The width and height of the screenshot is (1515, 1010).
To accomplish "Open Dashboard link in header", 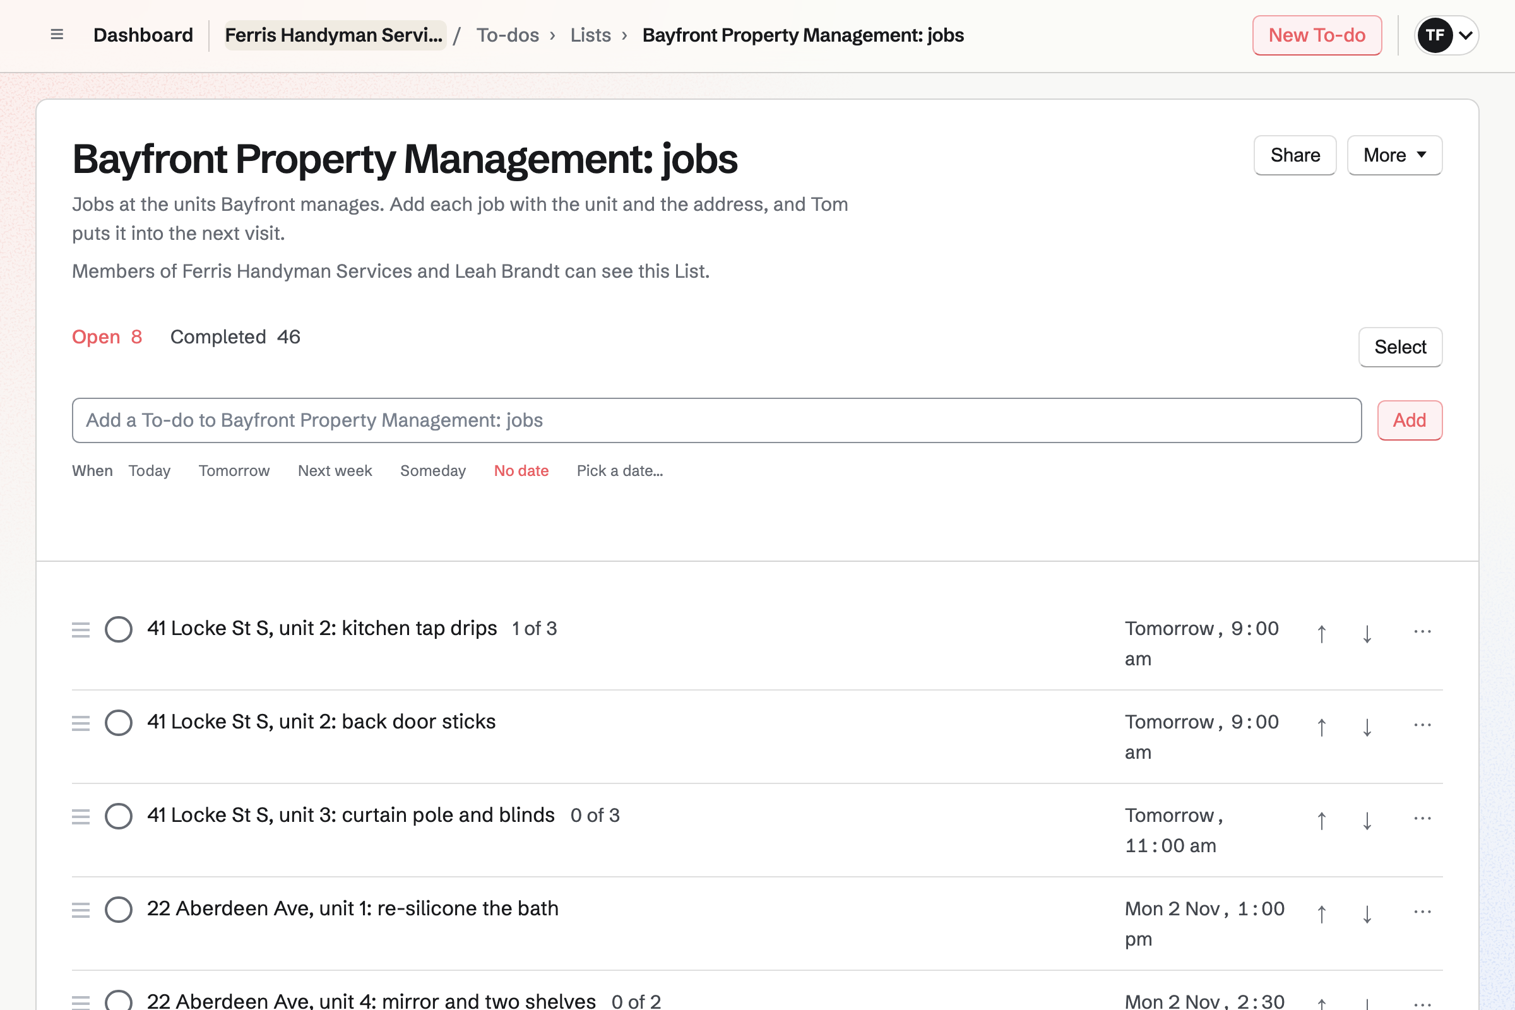I will coord(143,35).
